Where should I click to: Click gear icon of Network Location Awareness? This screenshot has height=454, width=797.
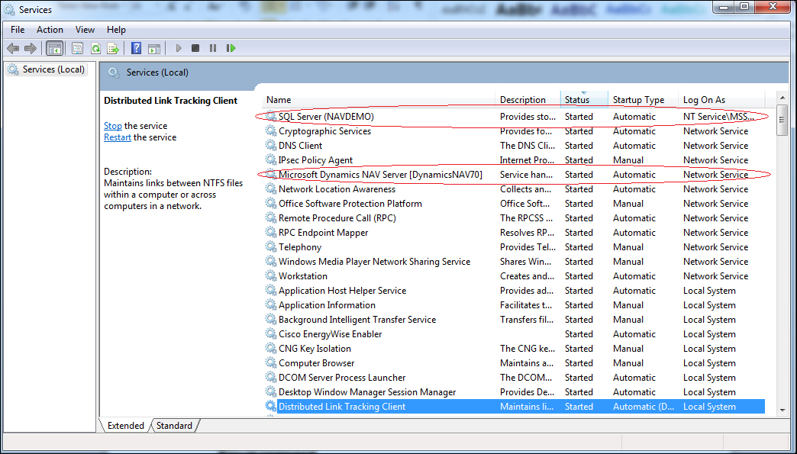coord(271,189)
